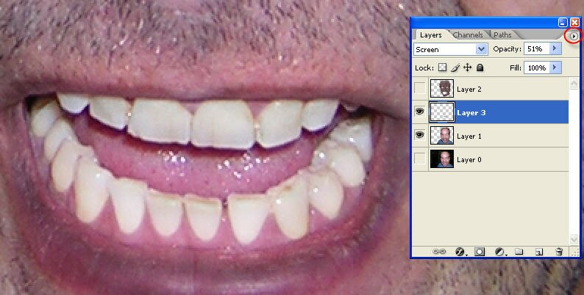The width and height of the screenshot is (584, 295).
Task: Select the Layer 0 thumbnail
Action: coord(442,159)
